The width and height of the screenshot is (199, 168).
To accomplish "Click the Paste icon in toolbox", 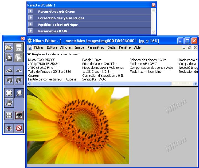I will pyautogui.click(x=19, y=57).
